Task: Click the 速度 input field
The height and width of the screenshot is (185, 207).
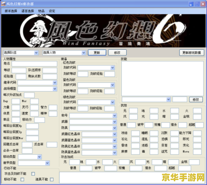Action: (x=34, y=114)
